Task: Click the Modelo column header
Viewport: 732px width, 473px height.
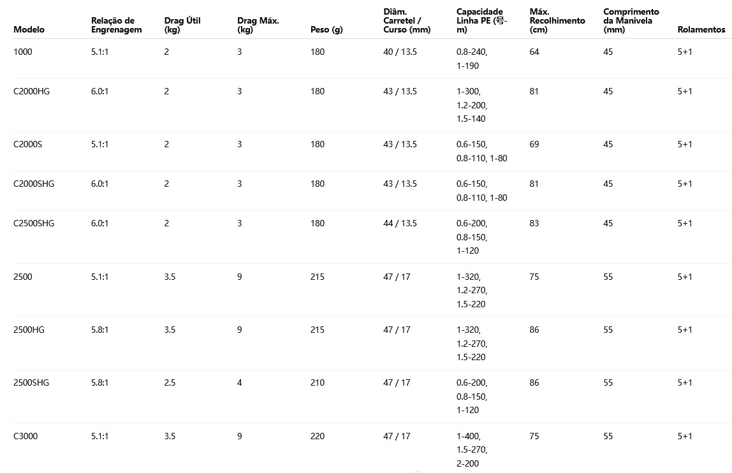Action: click(x=29, y=30)
